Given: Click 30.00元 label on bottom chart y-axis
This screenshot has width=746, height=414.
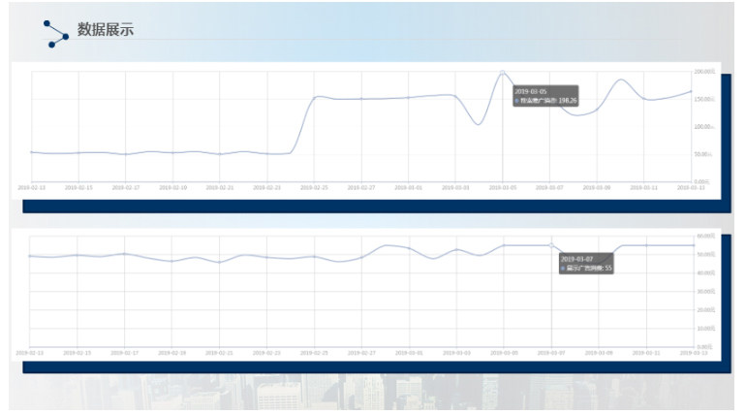Looking at the screenshot, I should coord(705,291).
